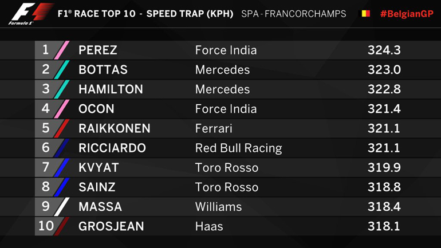Viewport: 441px width, 248px height.
Task: Click the Belgian flag icon
Action: tap(364, 13)
